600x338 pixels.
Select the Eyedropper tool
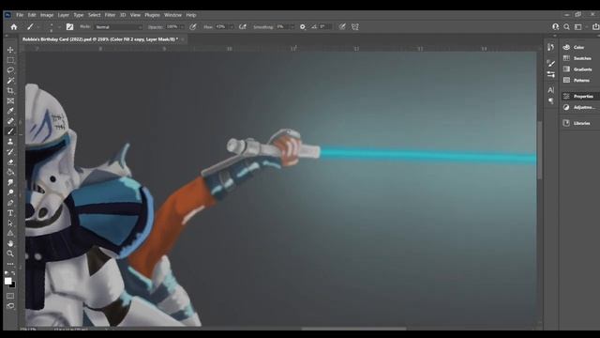click(10, 111)
